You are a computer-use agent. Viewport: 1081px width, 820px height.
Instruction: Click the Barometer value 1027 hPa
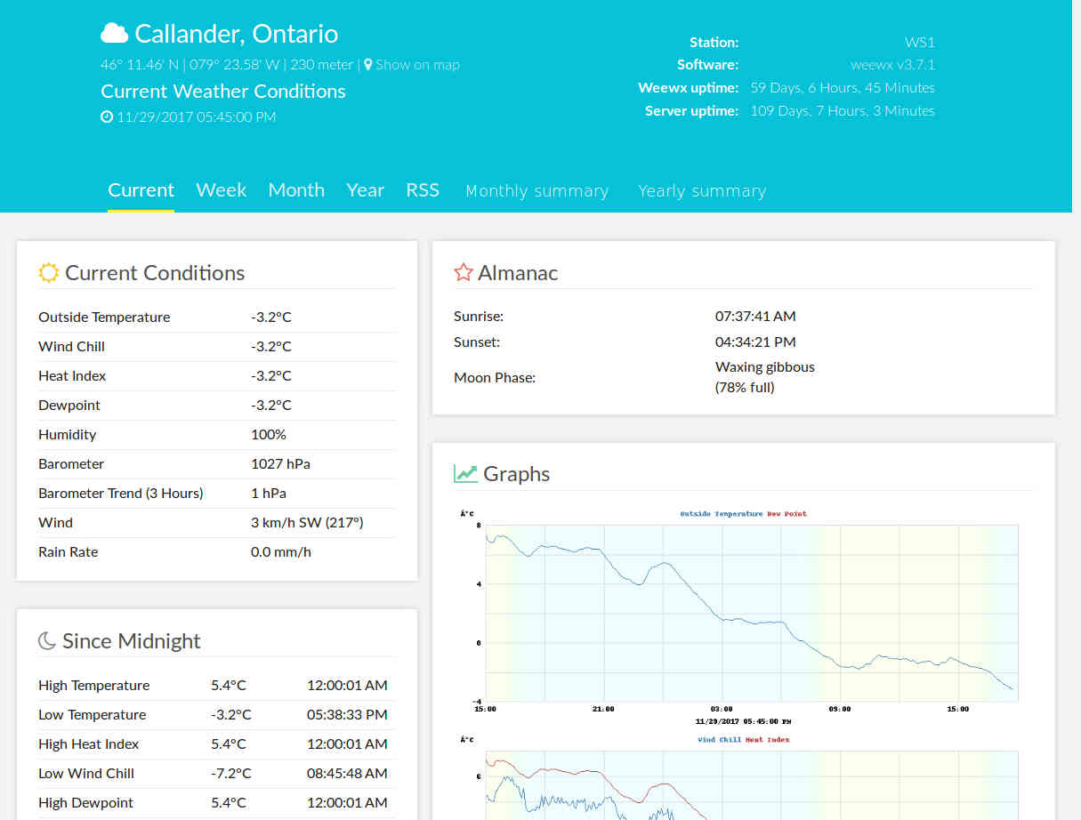280,464
